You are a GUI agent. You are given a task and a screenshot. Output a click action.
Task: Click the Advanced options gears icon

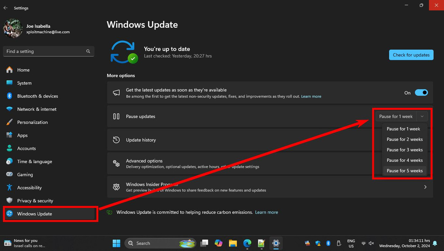(117, 164)
